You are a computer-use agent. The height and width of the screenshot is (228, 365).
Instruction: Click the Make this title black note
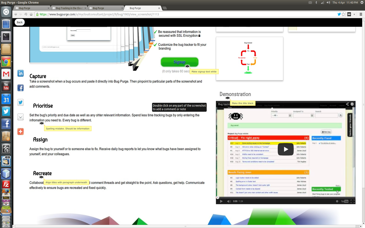pos(243,103)
